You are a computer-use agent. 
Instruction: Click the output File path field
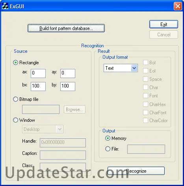tap(146, 149)
